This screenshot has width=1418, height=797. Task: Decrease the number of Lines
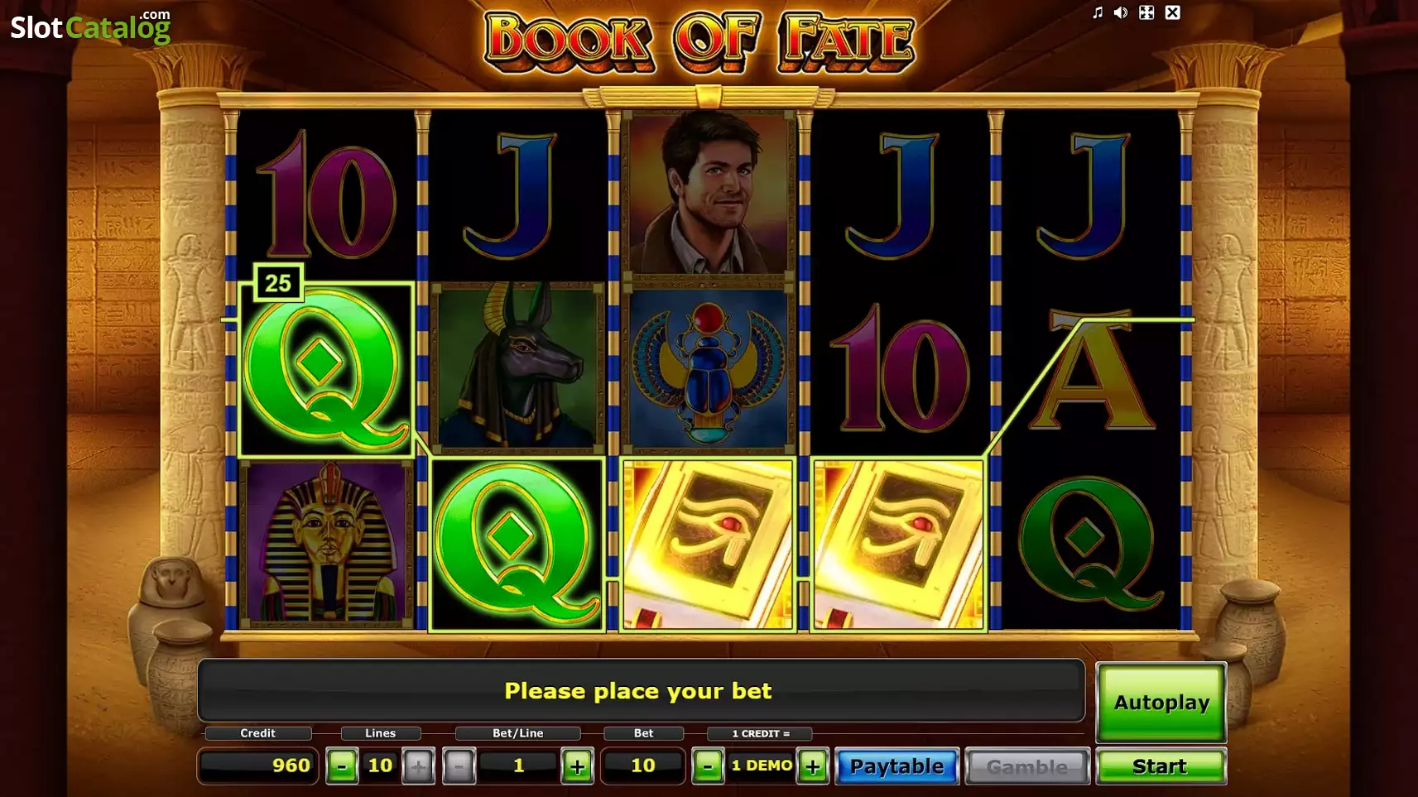click(x=341, y=766)
